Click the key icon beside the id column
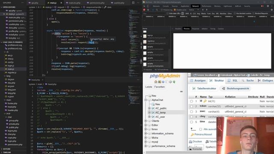274x154 pixels. point(205,101)
